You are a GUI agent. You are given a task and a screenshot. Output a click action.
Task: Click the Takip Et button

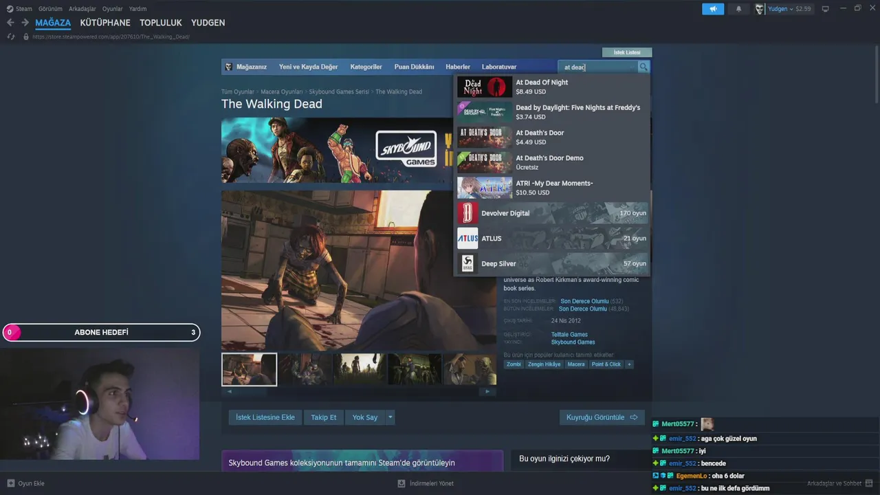pos(324,417)
